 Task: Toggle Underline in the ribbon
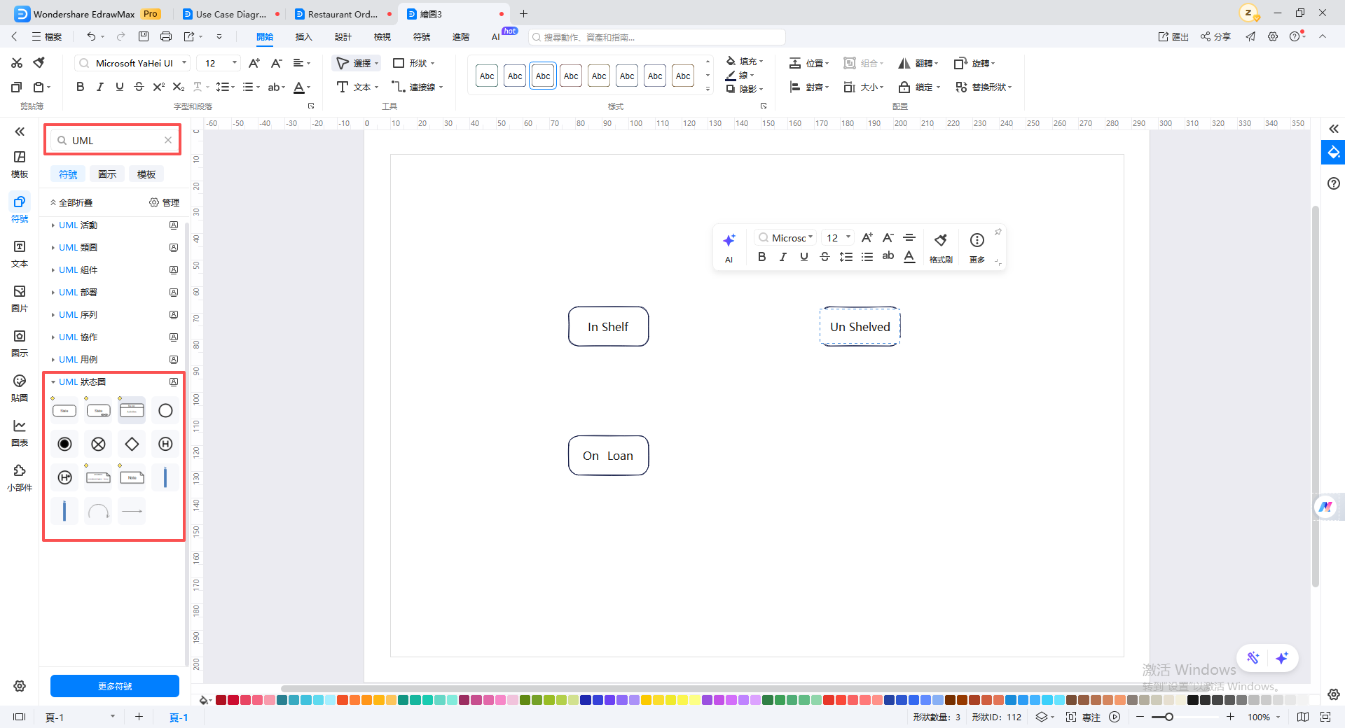[119, 87]
